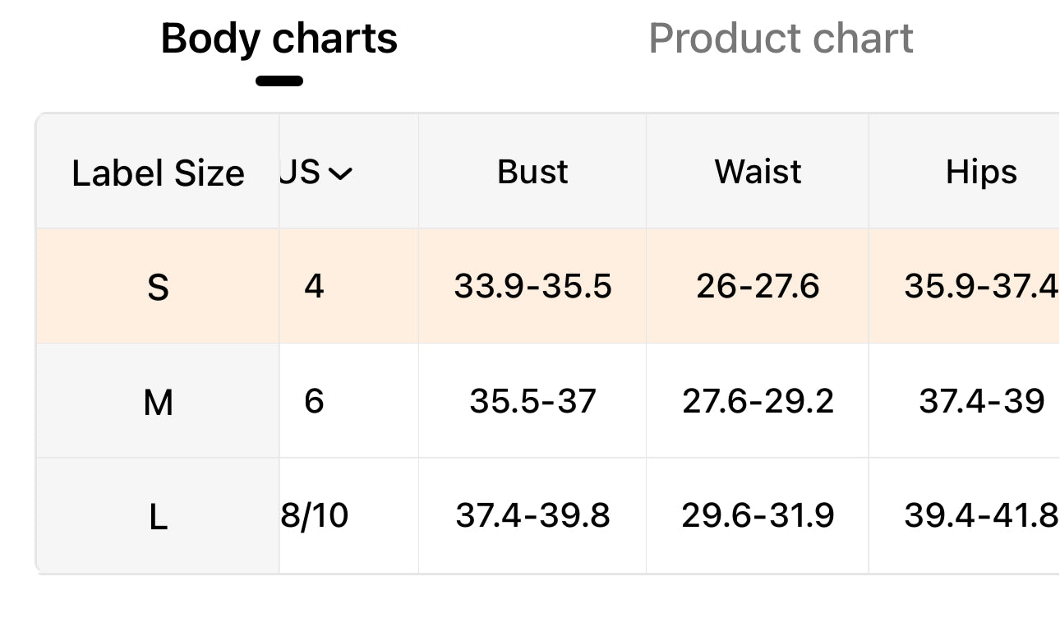The height and width of the screenshot is (623, 1060).
Task: Click waist measurement 27.6-29.2
Action: point(758,401)
